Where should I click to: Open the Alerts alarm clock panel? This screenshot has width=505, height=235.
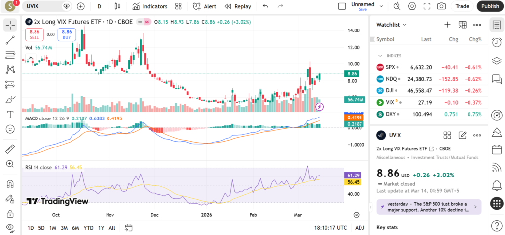[x=497, y=42]
